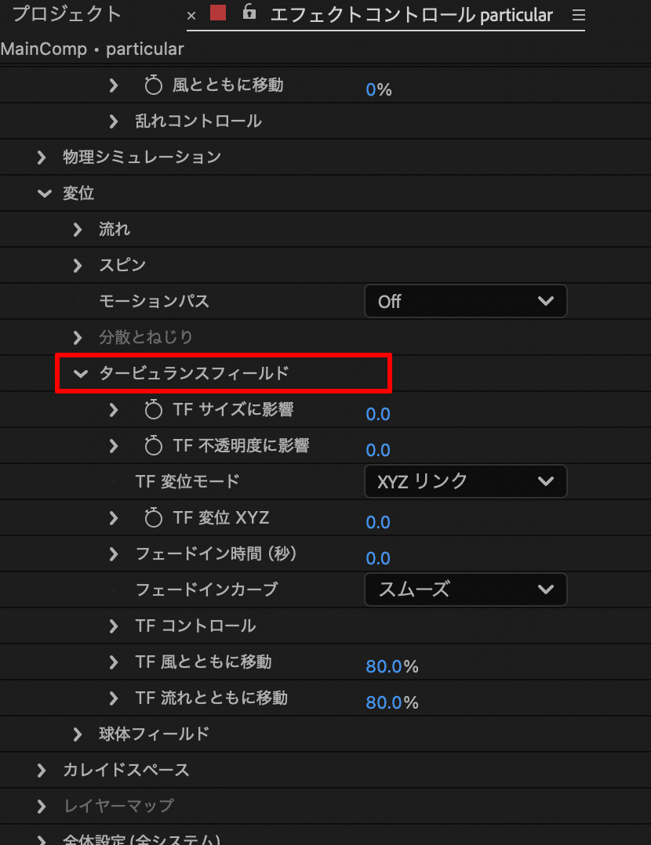Expand the カレイドスペース group

tap(41, 770)
